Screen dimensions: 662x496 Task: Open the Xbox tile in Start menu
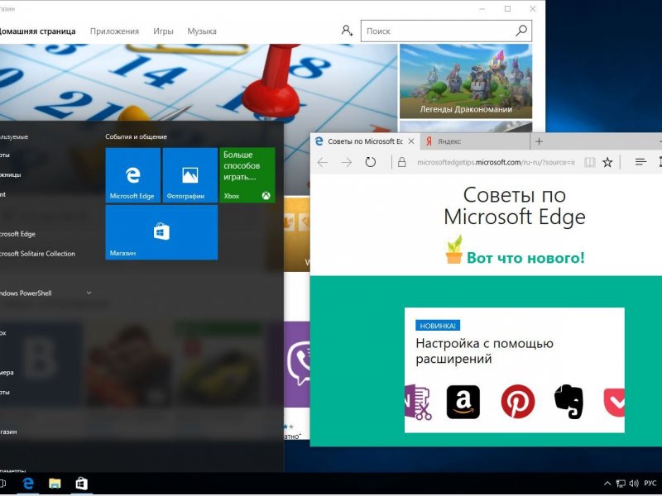pos(247,175)
